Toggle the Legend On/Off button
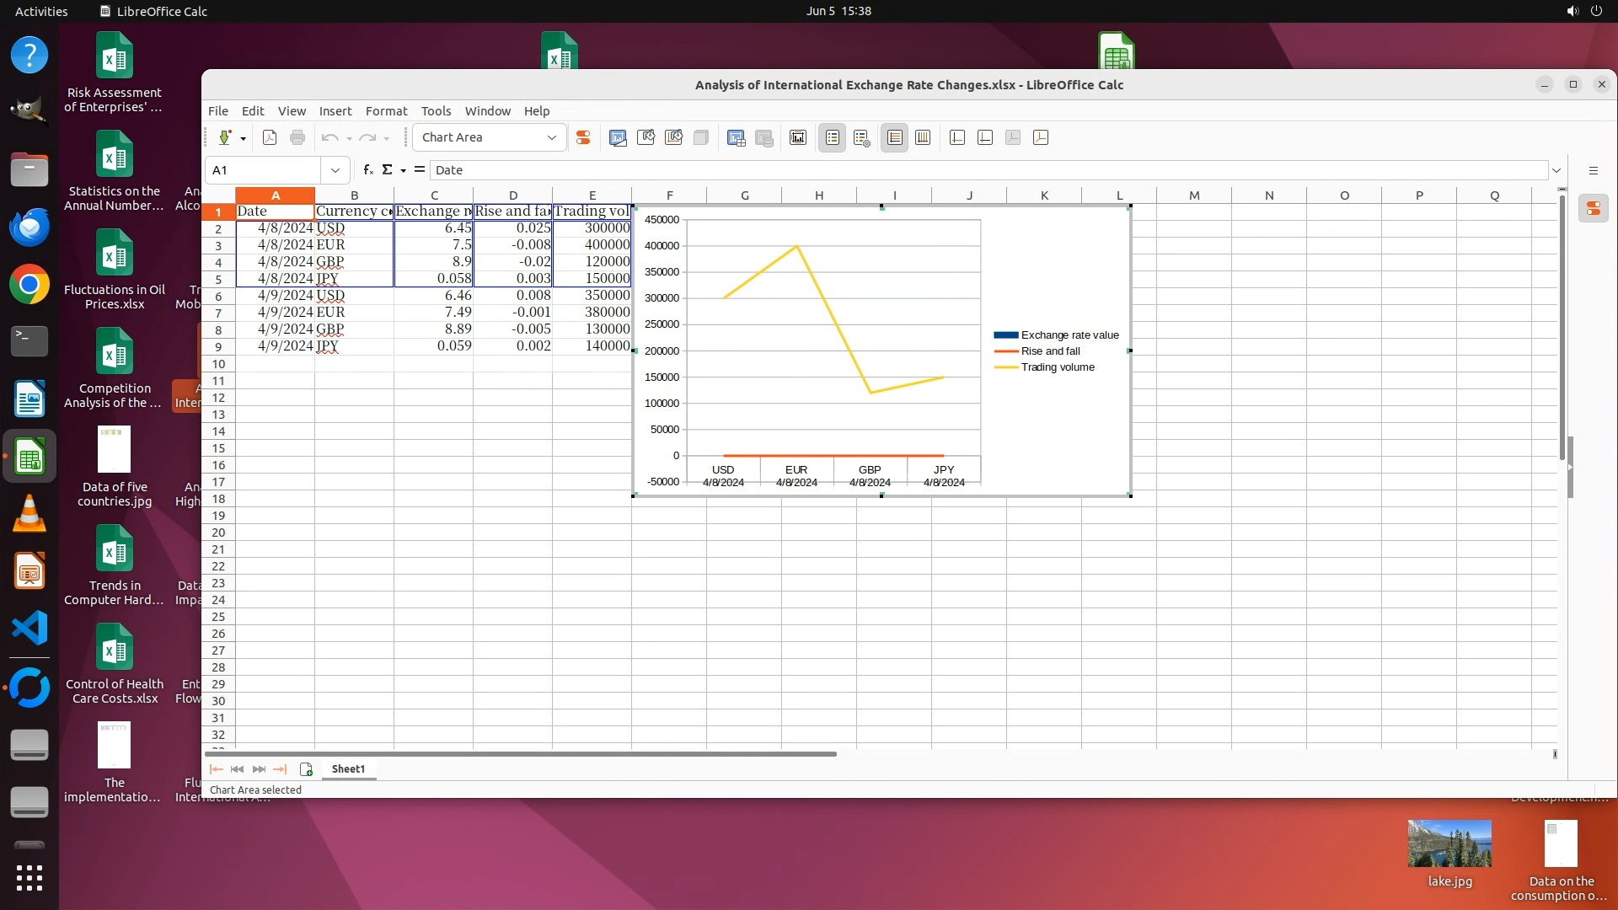This screenshot has width=1618, height=910. [832, 137]
